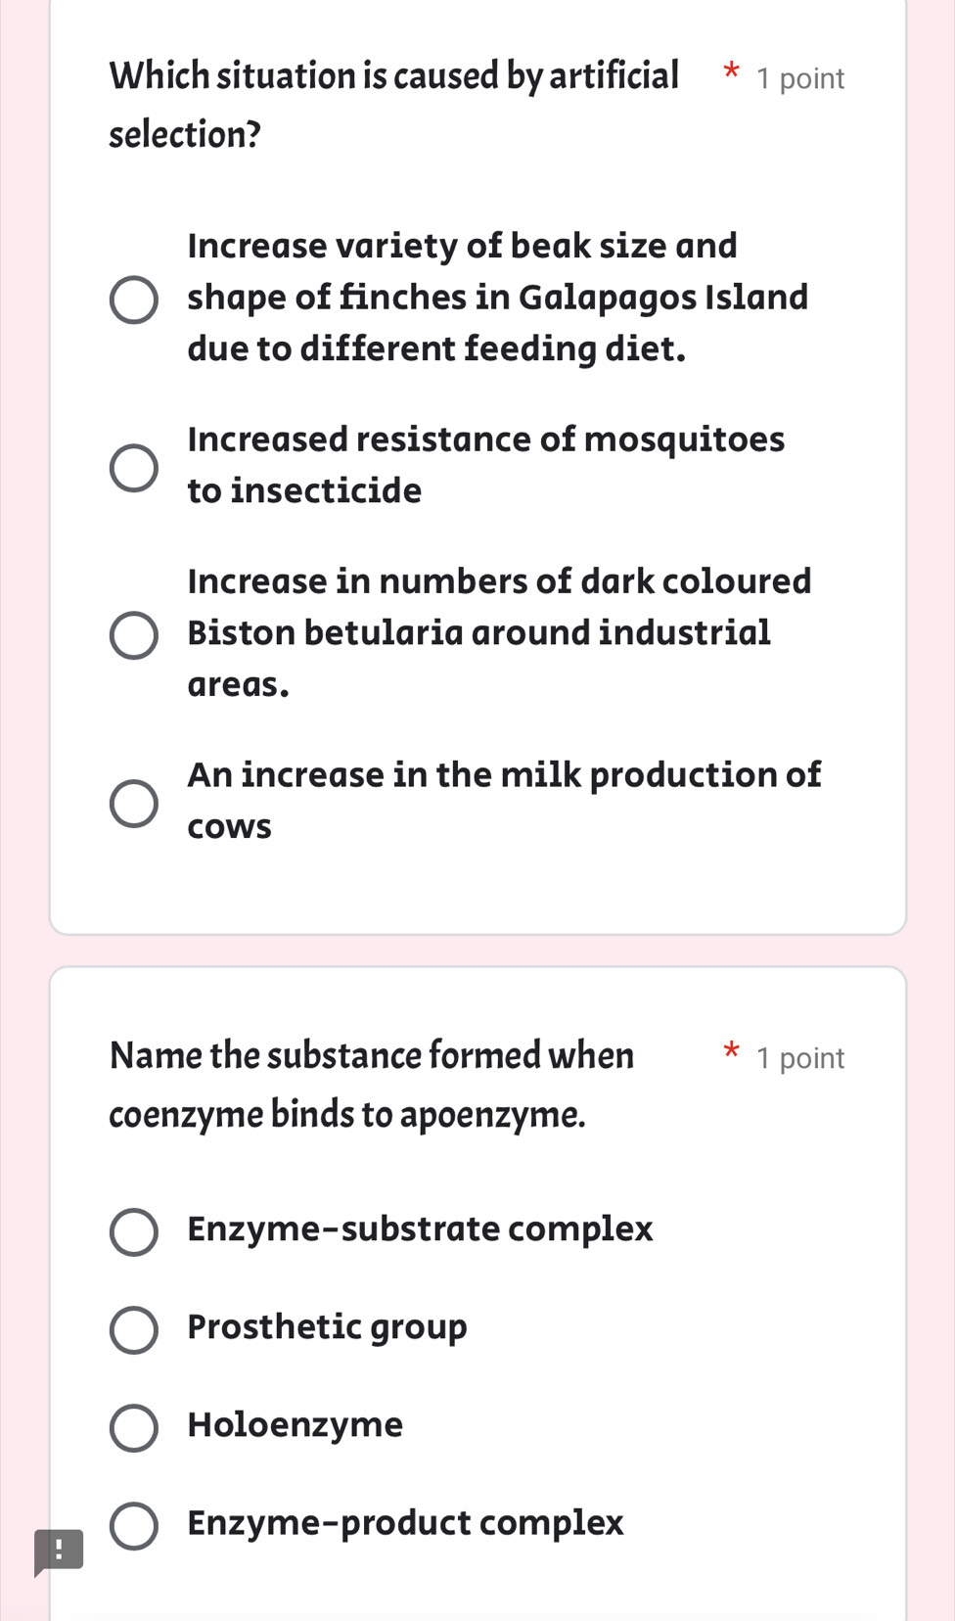955x1621 pixels.
Task: Select the dark coloured Biston betularia option
Action: coord(135,634)
